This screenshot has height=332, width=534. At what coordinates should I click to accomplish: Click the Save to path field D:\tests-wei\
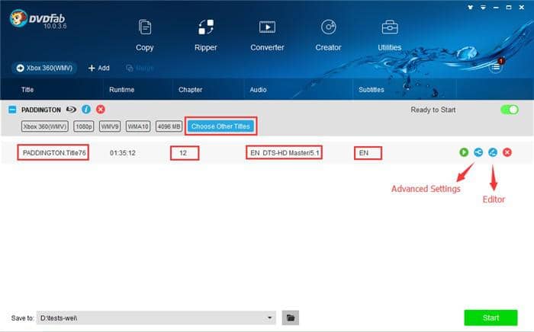point(156,318)
